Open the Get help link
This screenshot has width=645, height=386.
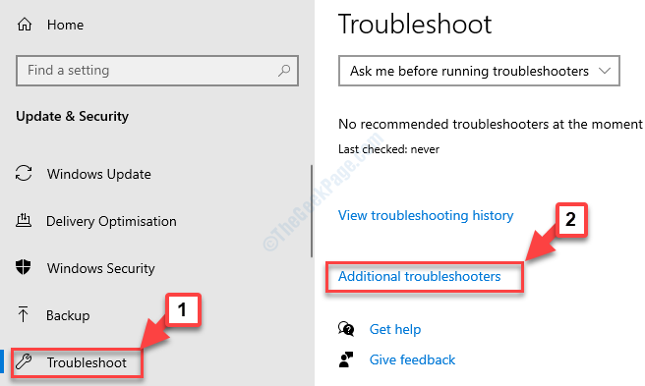click(x=395, y=329)
